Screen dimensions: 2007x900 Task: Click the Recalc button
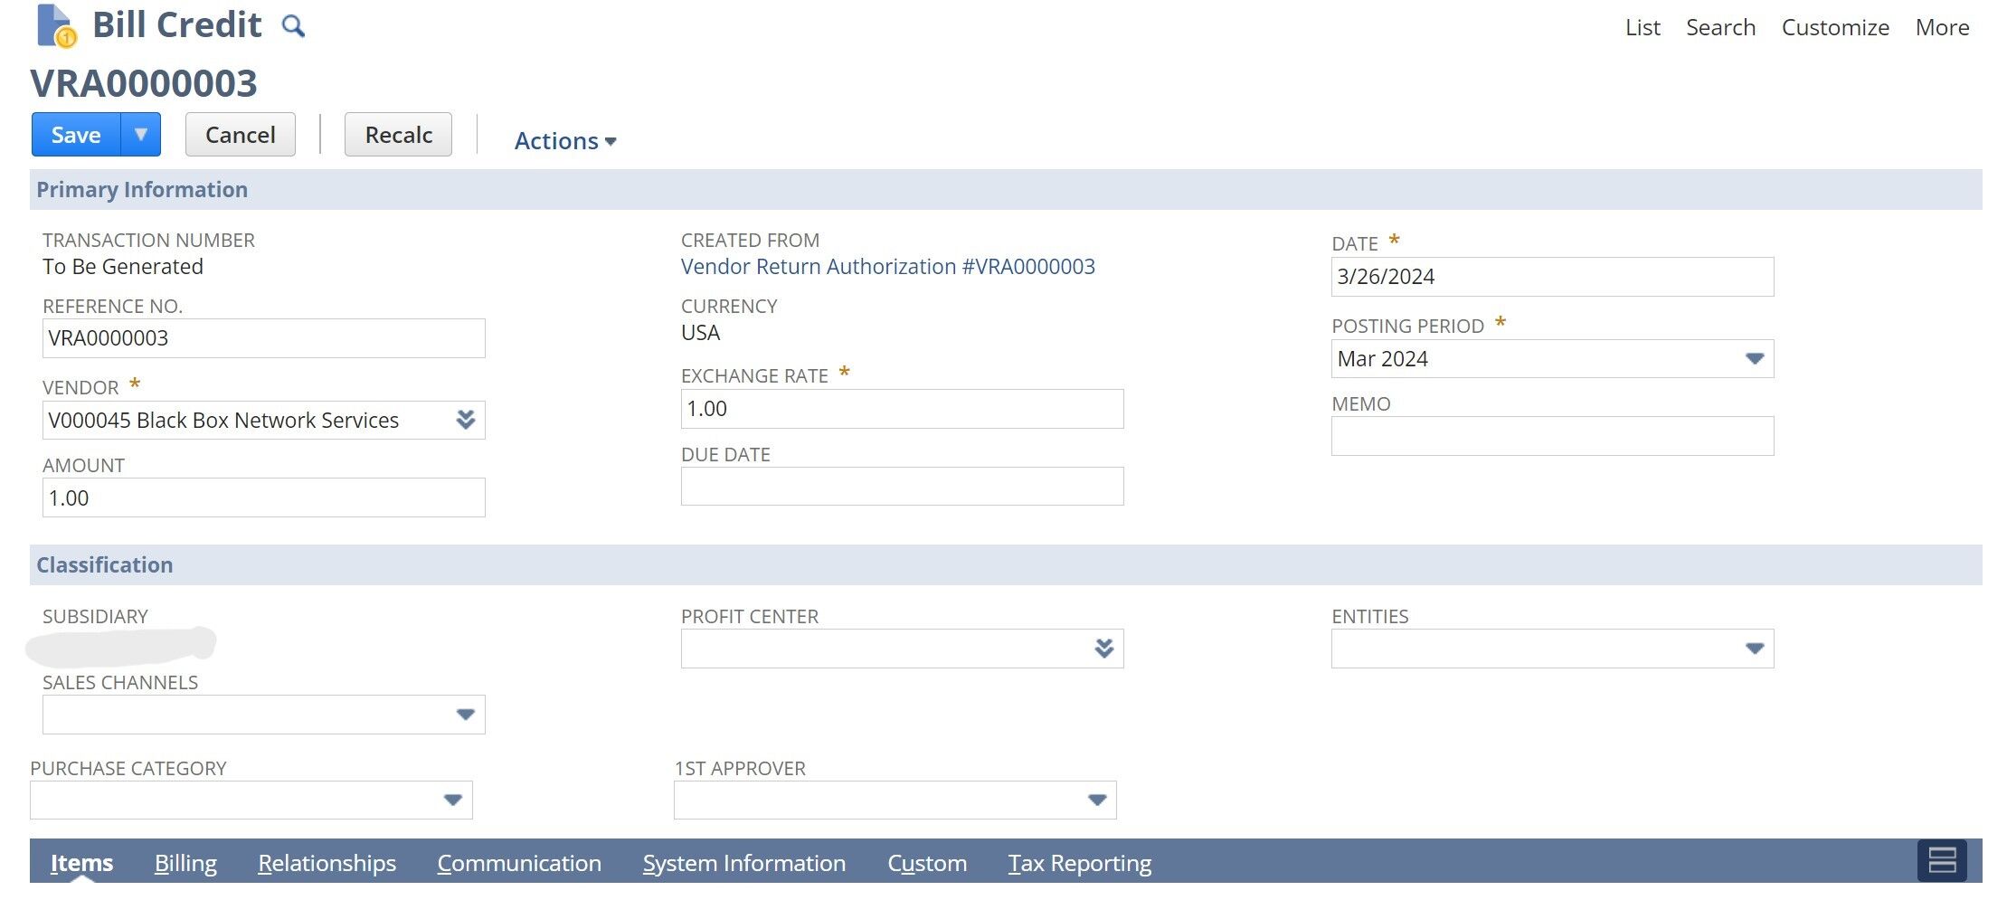(x=398, y=134)
